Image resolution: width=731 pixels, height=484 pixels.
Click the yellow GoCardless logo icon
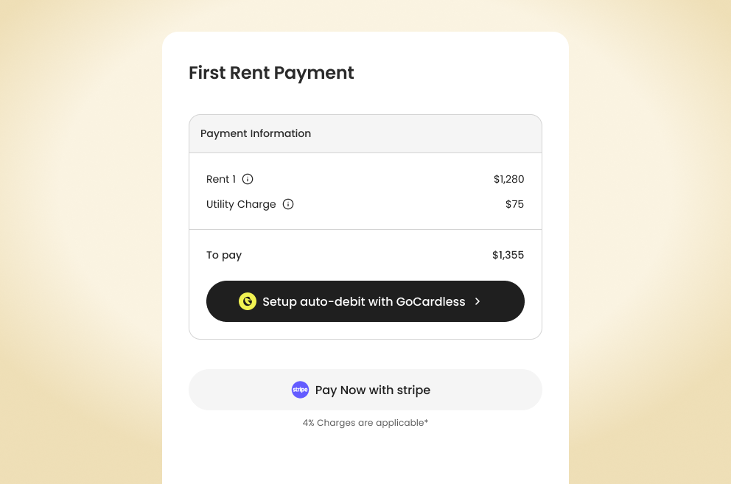pyautogui.click(x=248, y=301)
